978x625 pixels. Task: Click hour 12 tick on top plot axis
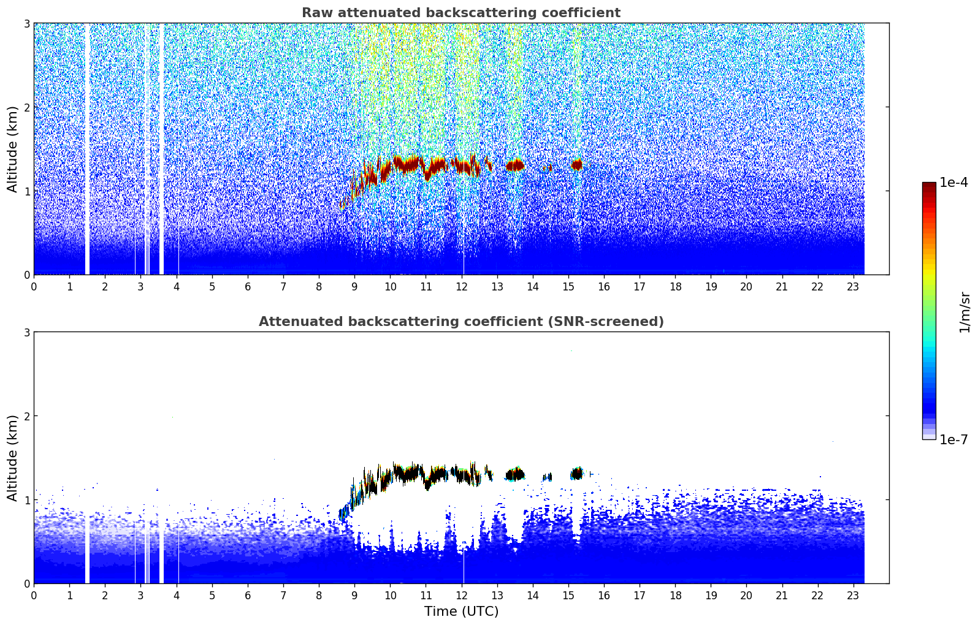[x=461, y=286]
